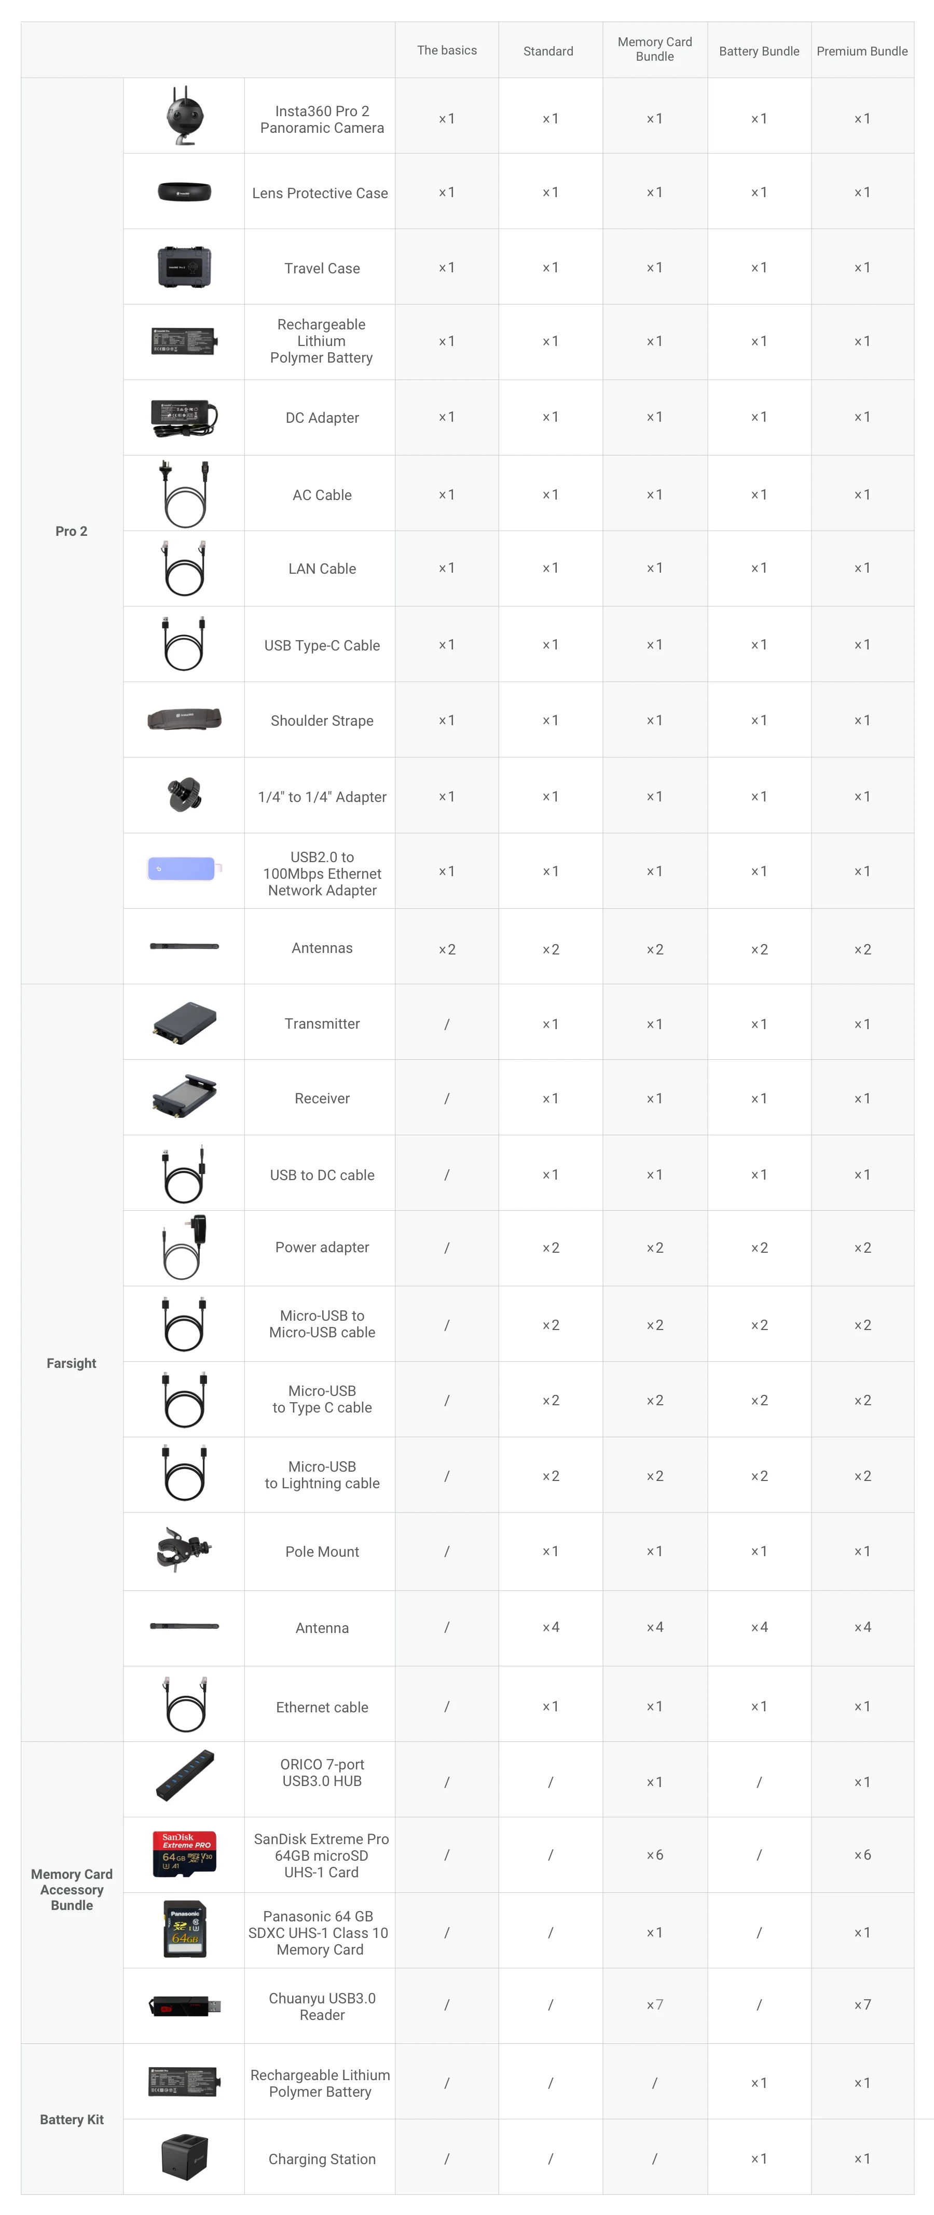
Task: Click the Battery Kit category label
Action: pos(72,2120)
